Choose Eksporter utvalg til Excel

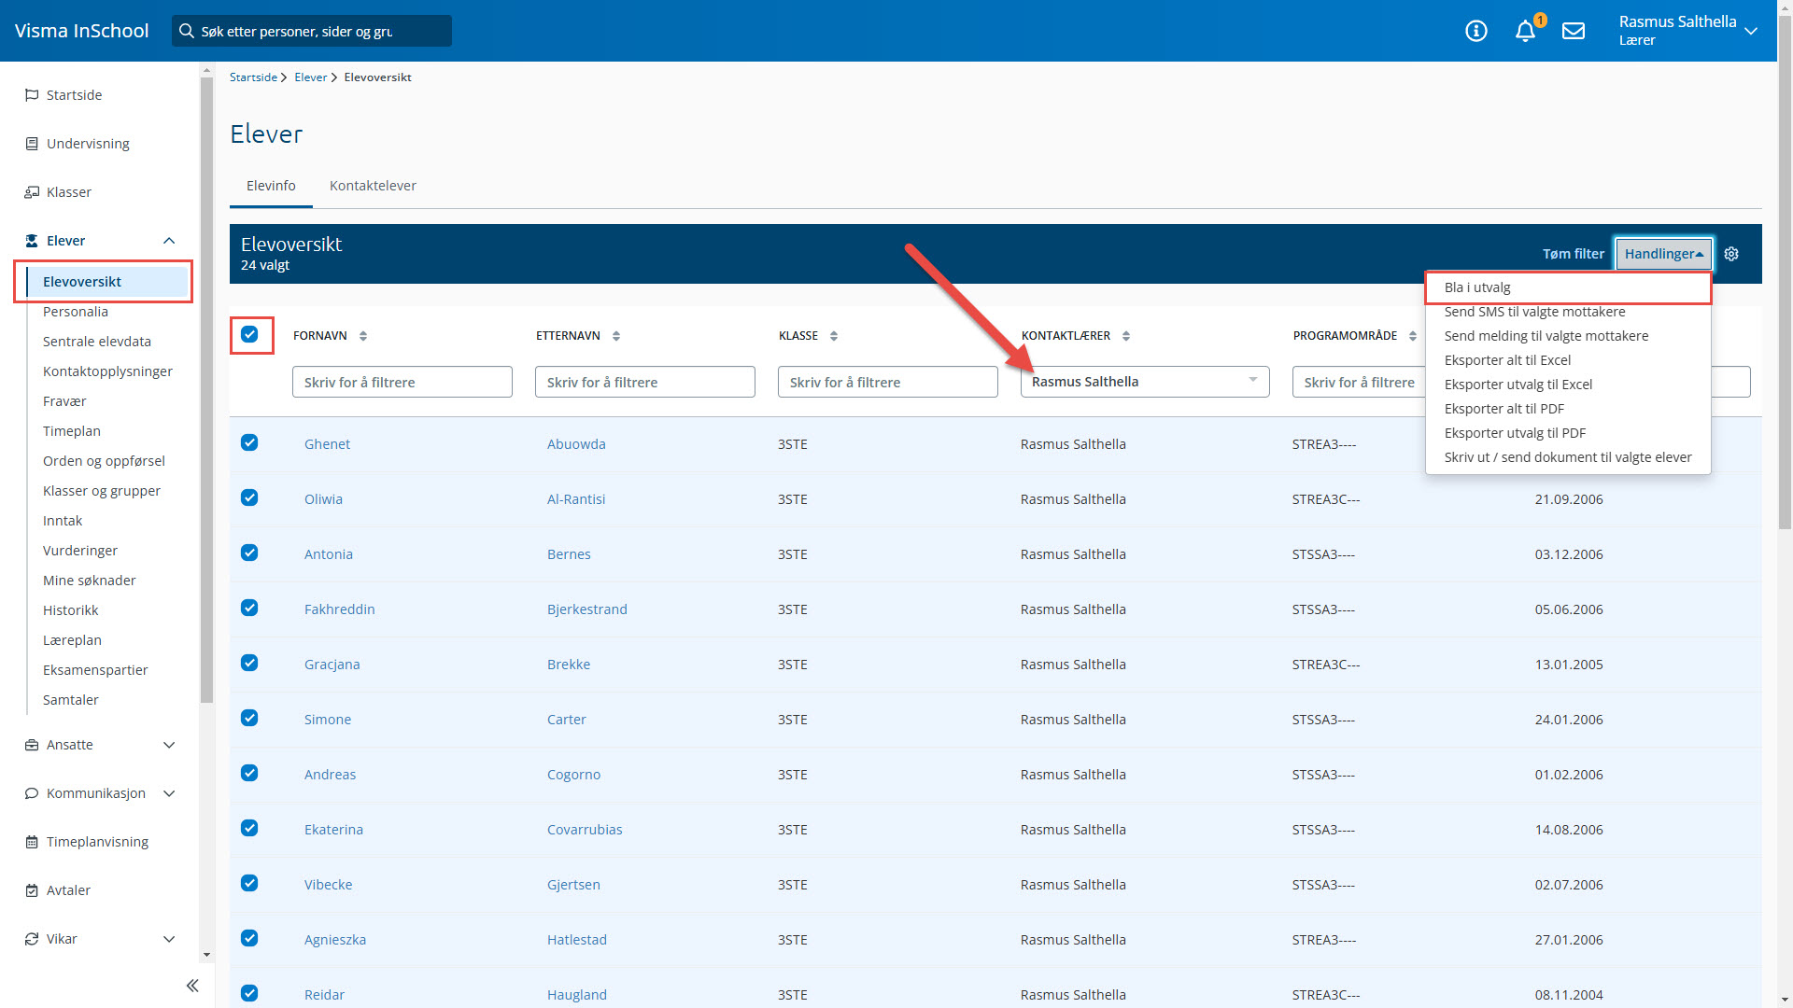(1518, 385)
